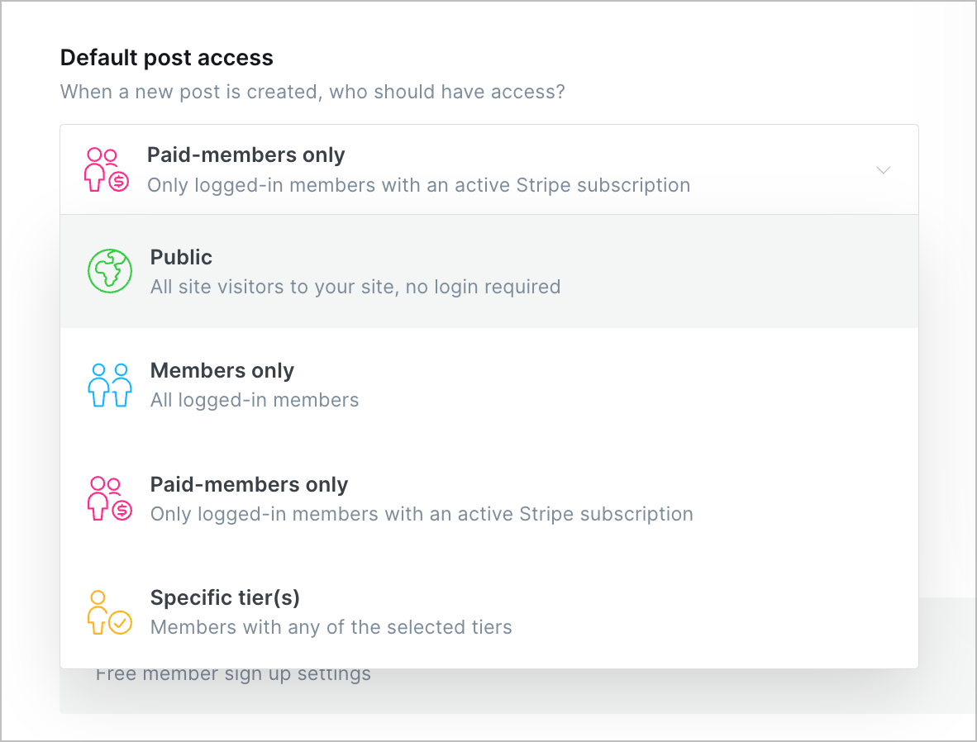This screenshot has width=977, height=742.
Task: Click the Stripe subscription description in the options list
Action: [x=422, y=514]
